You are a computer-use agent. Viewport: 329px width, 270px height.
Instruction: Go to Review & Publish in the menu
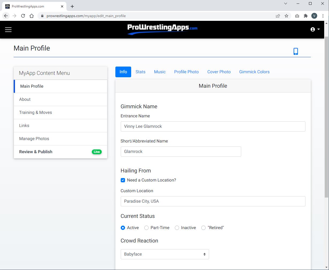[x=35, y=152]
